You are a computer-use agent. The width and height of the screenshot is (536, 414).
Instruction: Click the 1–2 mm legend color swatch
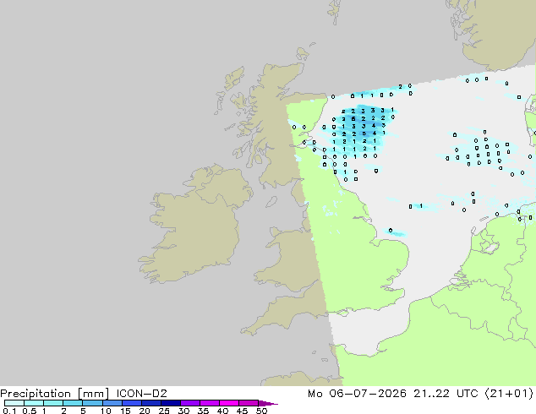point(53,403)
